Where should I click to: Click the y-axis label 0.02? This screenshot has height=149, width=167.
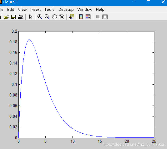[13, 127]
